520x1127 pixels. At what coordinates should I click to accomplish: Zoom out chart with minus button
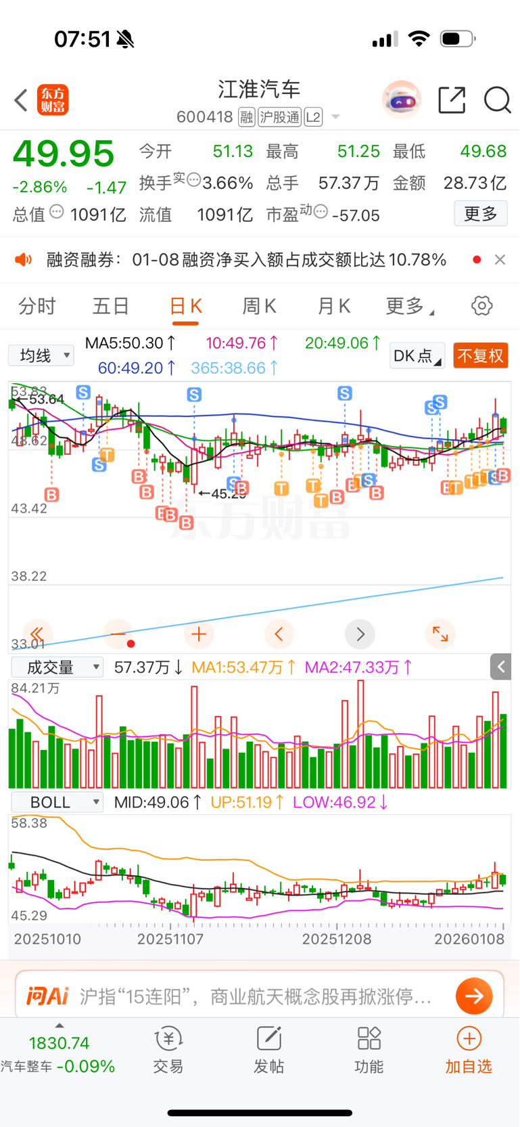point(118,634)
